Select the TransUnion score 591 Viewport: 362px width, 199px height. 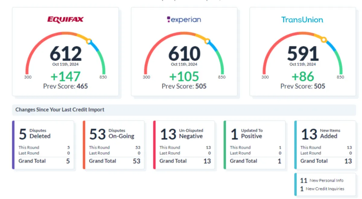[x=303, y=54]
